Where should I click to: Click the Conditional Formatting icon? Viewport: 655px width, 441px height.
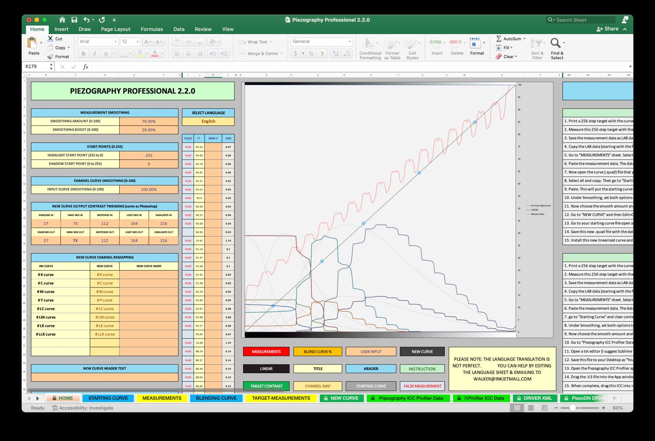[x=368, y=44]
